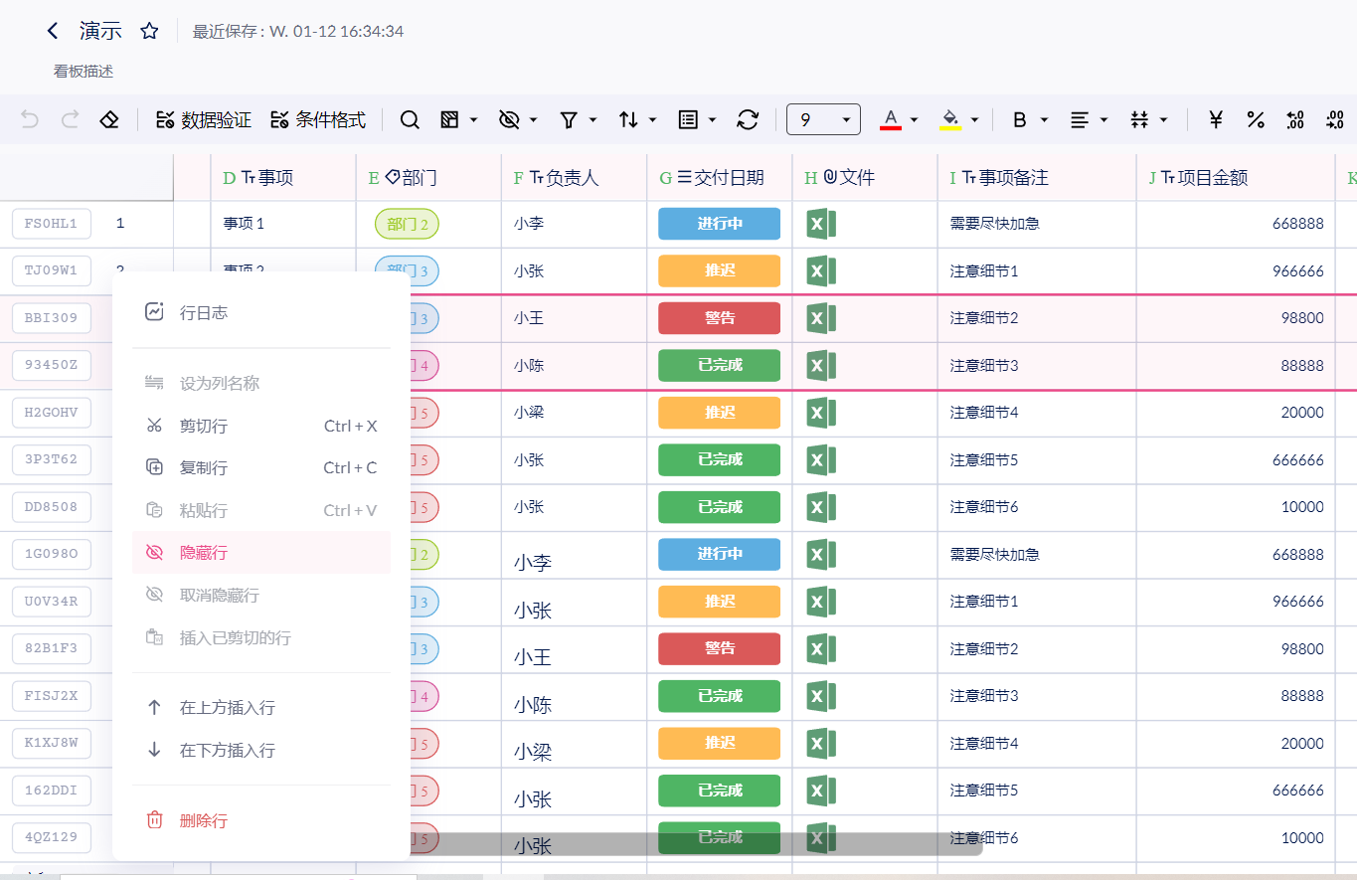Click column header E 部门

[428, 178]
